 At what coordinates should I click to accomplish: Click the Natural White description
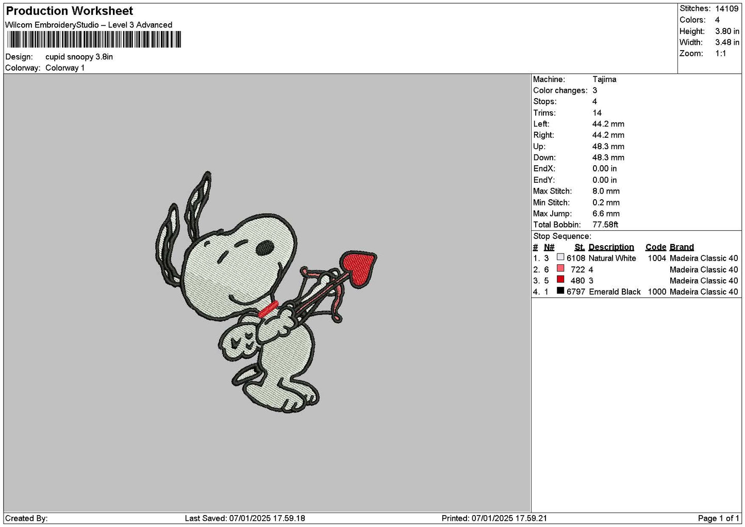point(612,258)
